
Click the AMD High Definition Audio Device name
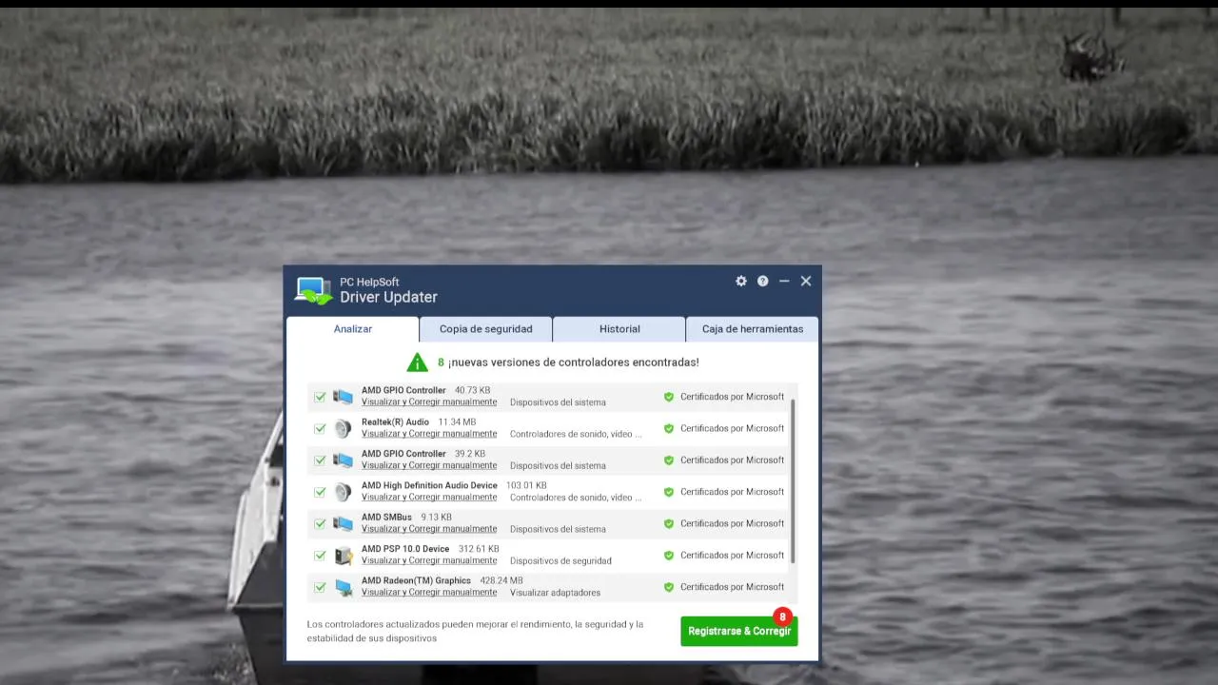pyautogui.click(x=429, y=485)
